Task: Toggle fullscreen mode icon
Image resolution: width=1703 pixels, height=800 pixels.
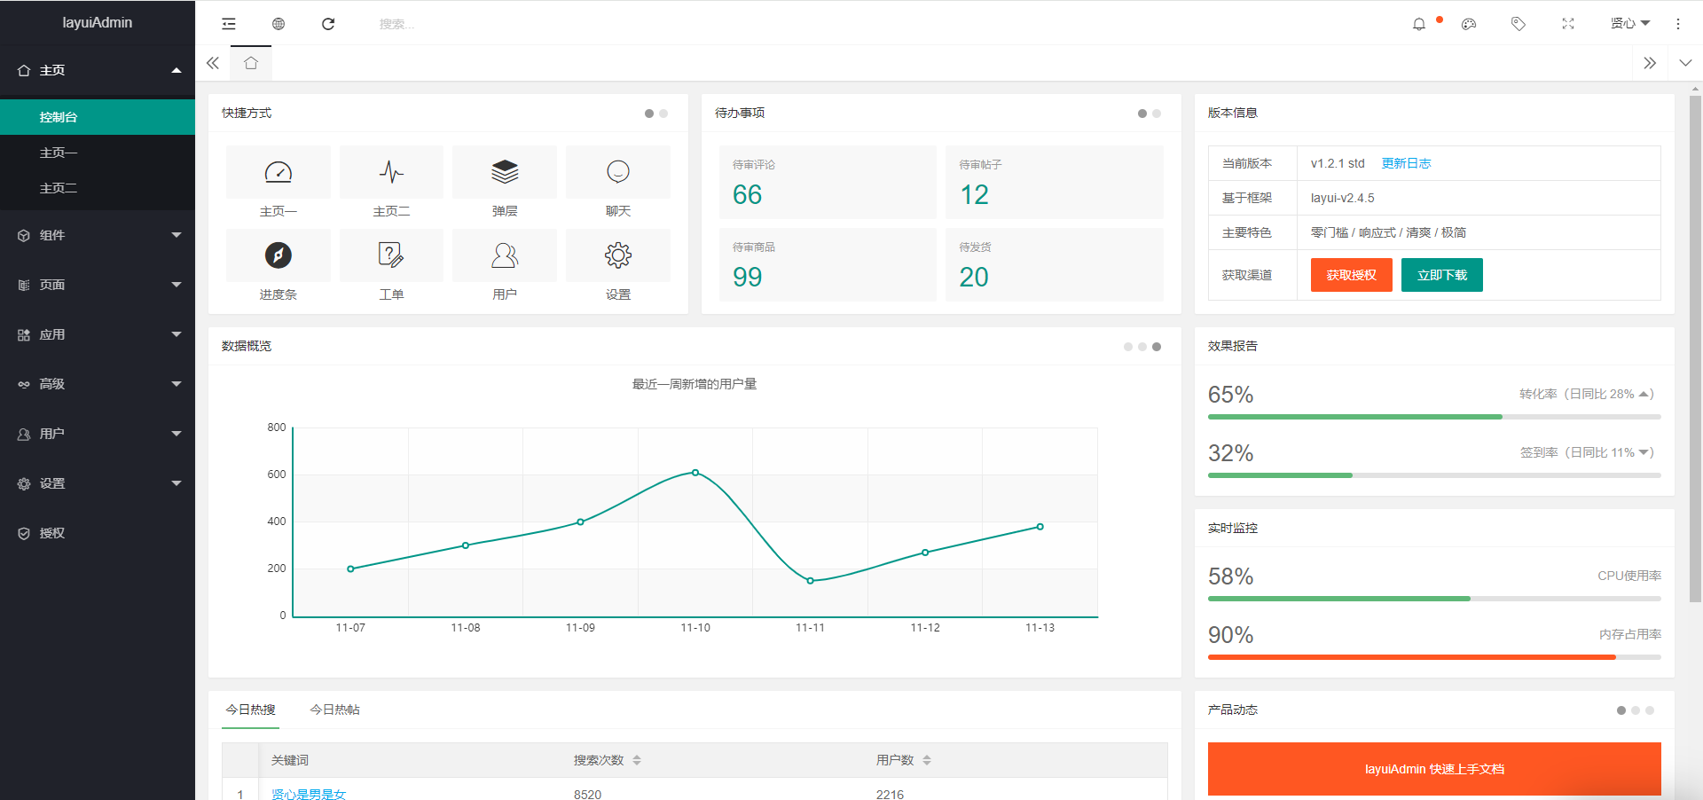Action: point(1568,24)
